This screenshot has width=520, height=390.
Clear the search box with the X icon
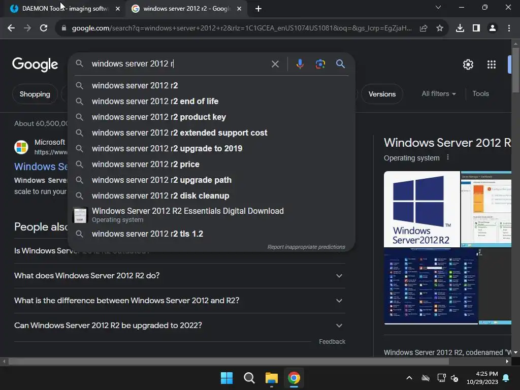tap(275, 64)
